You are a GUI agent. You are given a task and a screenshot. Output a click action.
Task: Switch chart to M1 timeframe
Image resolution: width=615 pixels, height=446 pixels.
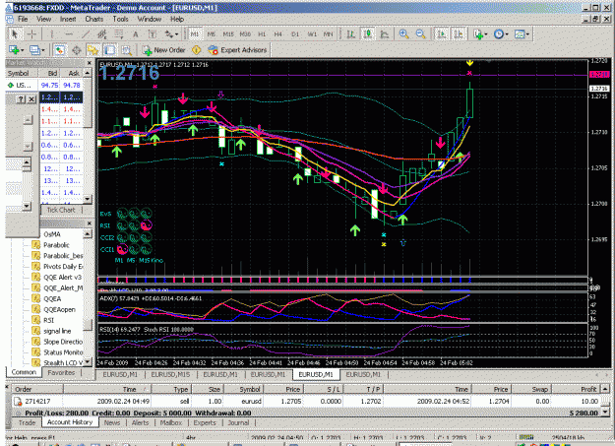(x=195, y=34)
